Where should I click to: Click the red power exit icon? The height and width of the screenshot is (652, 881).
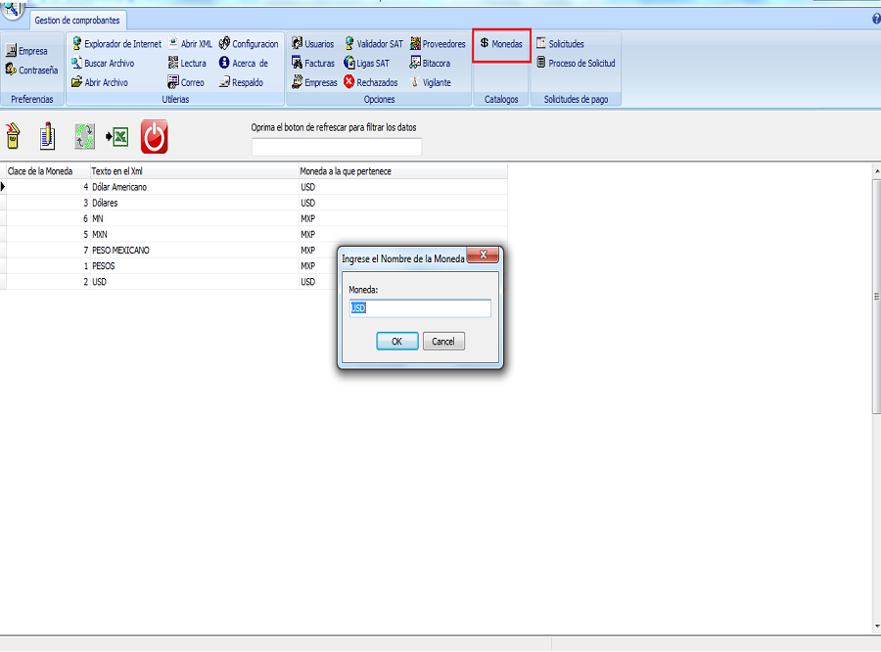click(154, 137)
